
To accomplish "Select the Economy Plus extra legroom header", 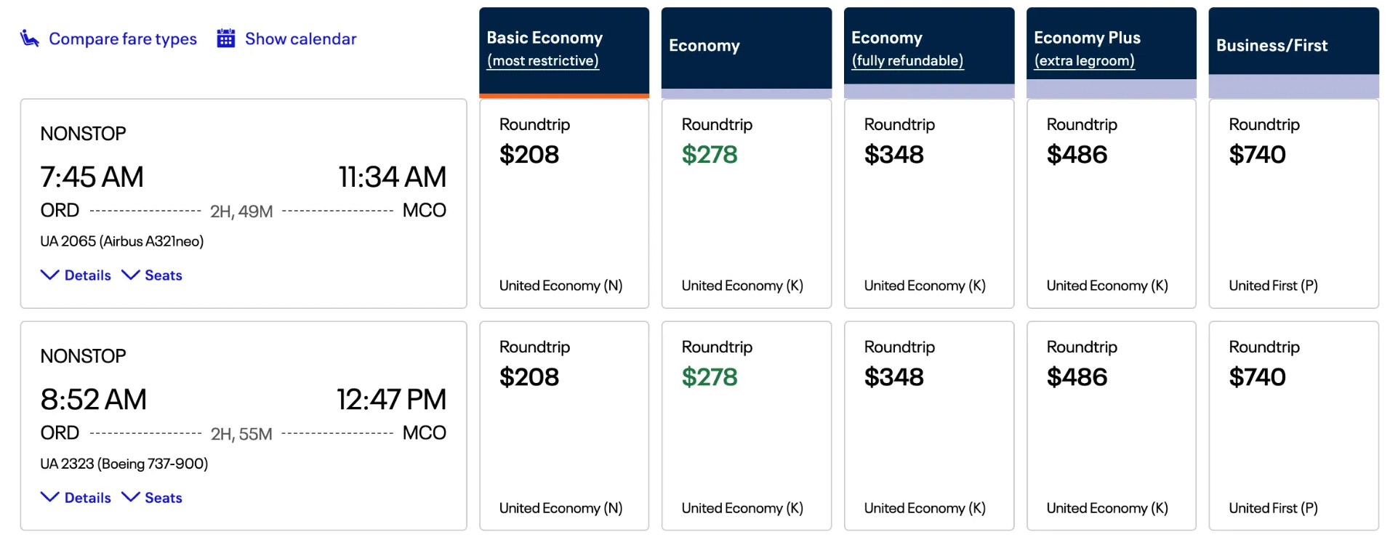I will pyautogui.click(x=1112, y=52).
